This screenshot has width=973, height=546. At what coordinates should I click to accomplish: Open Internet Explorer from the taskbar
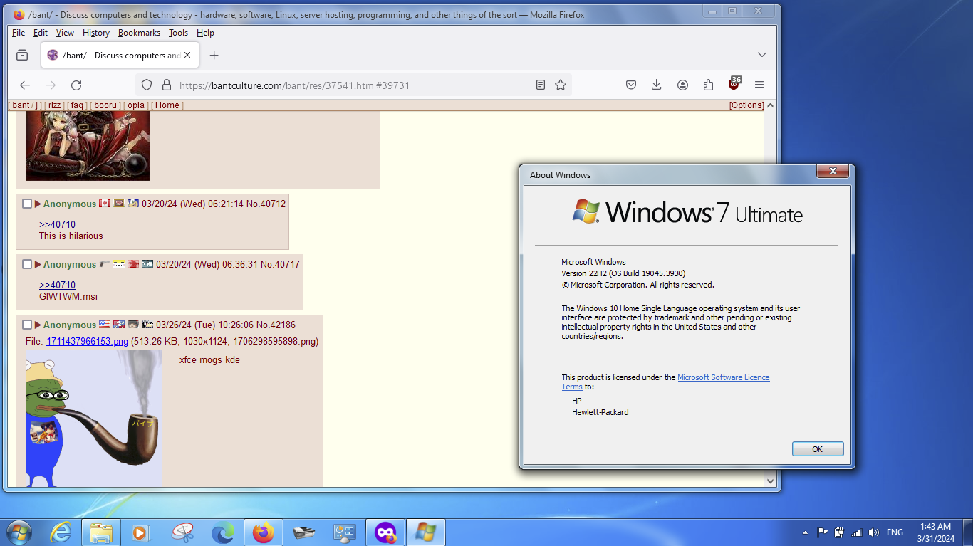pyautogui.click(x=60, y=532)
